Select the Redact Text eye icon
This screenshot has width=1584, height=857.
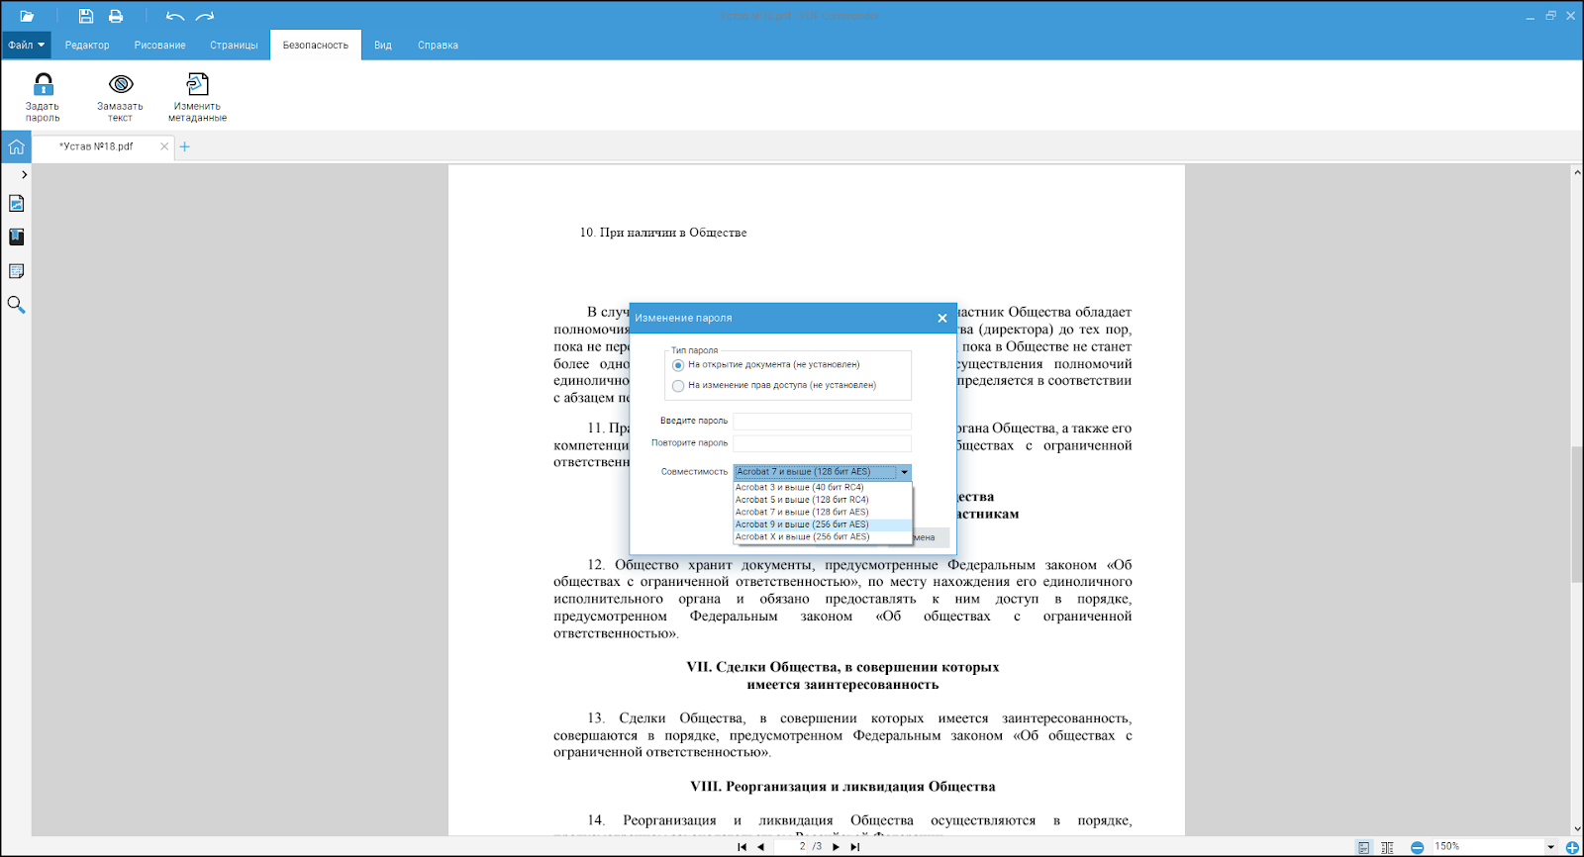click(121, 85)
